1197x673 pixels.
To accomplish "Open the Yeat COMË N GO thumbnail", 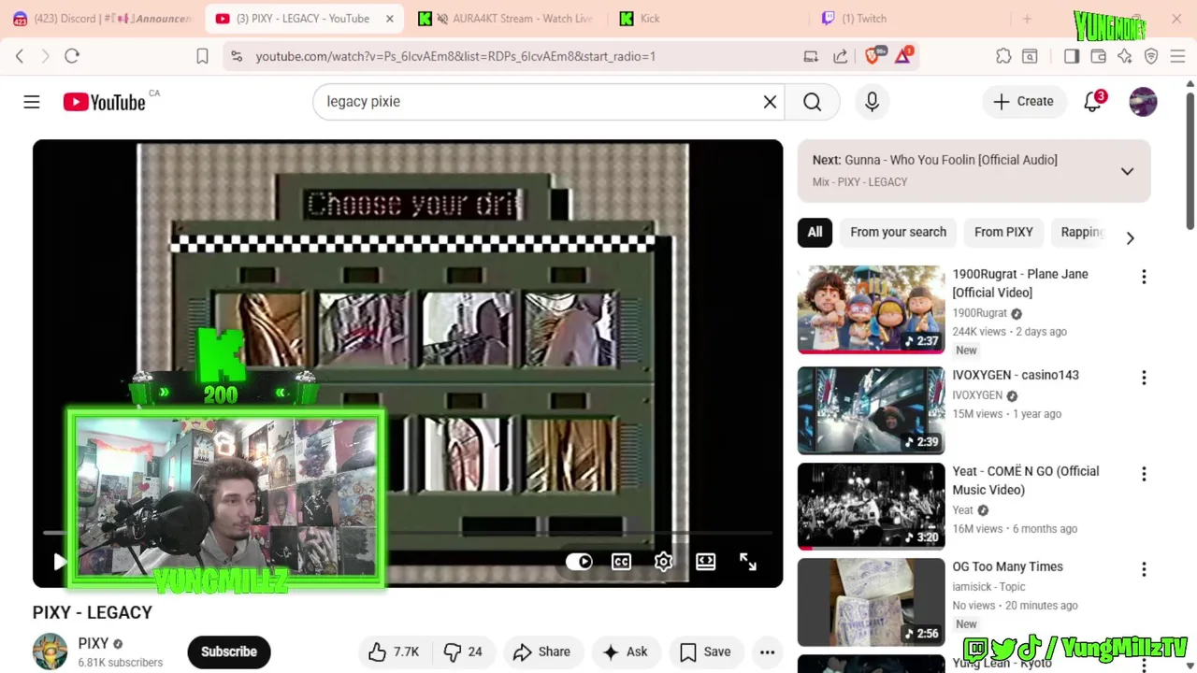I will 872,507.
